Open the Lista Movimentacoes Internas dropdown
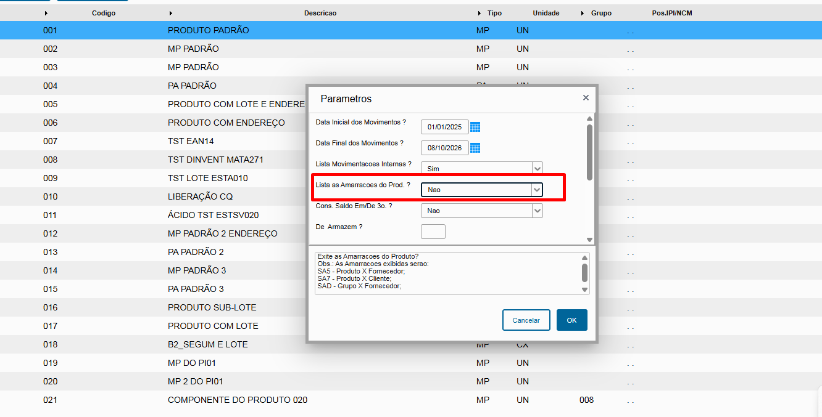Screen dimensions: 822x417 click(x=537, y=168)
